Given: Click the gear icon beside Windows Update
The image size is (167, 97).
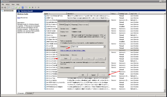Looking at the screenshot, I should pyautogui.click(x=45, y=80).
